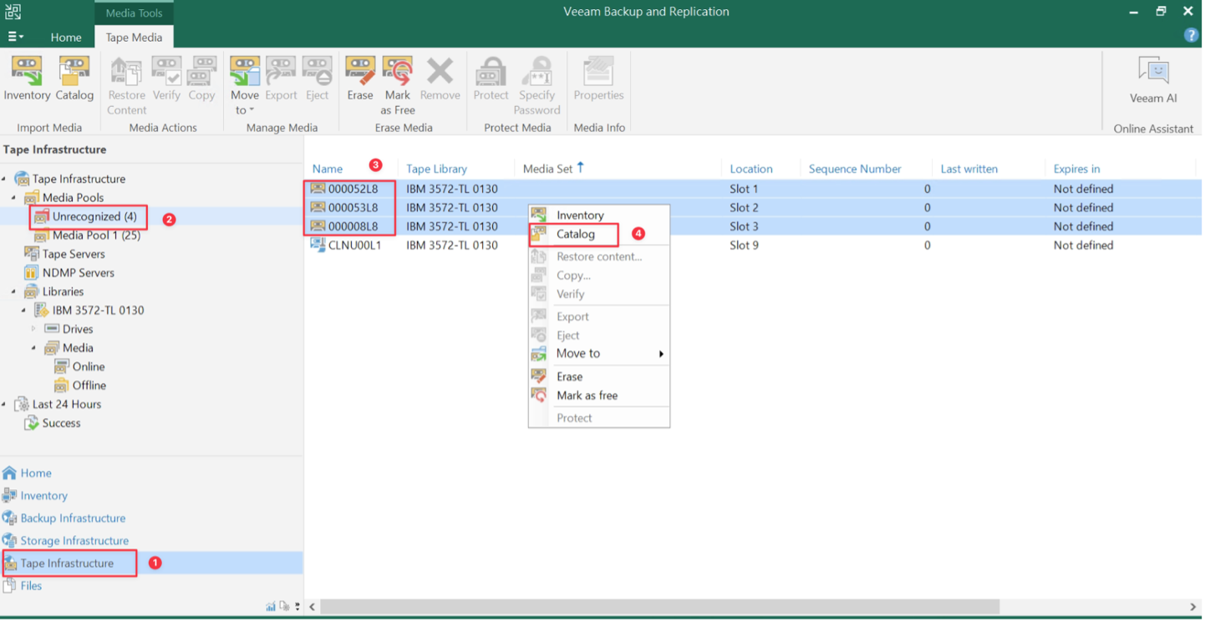Sort by Location column header
1205x622 pixels.
click(751, 169)
